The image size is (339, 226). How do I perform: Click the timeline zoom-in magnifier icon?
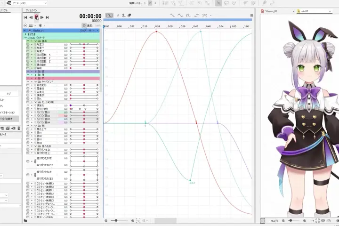point(132,221)
